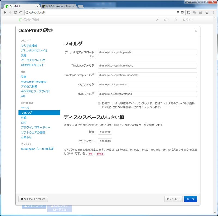Open お知らせ settings section
Viewport: 218px width, 216px height.
26,137
